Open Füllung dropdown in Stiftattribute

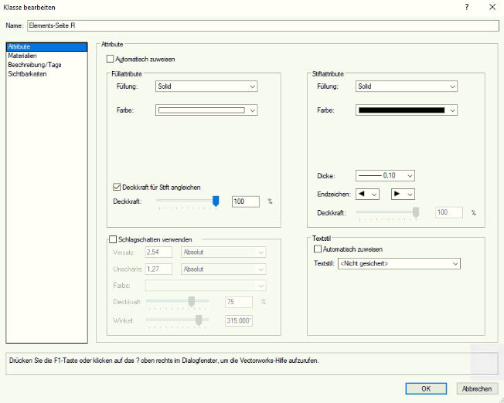tap(407, 86)
